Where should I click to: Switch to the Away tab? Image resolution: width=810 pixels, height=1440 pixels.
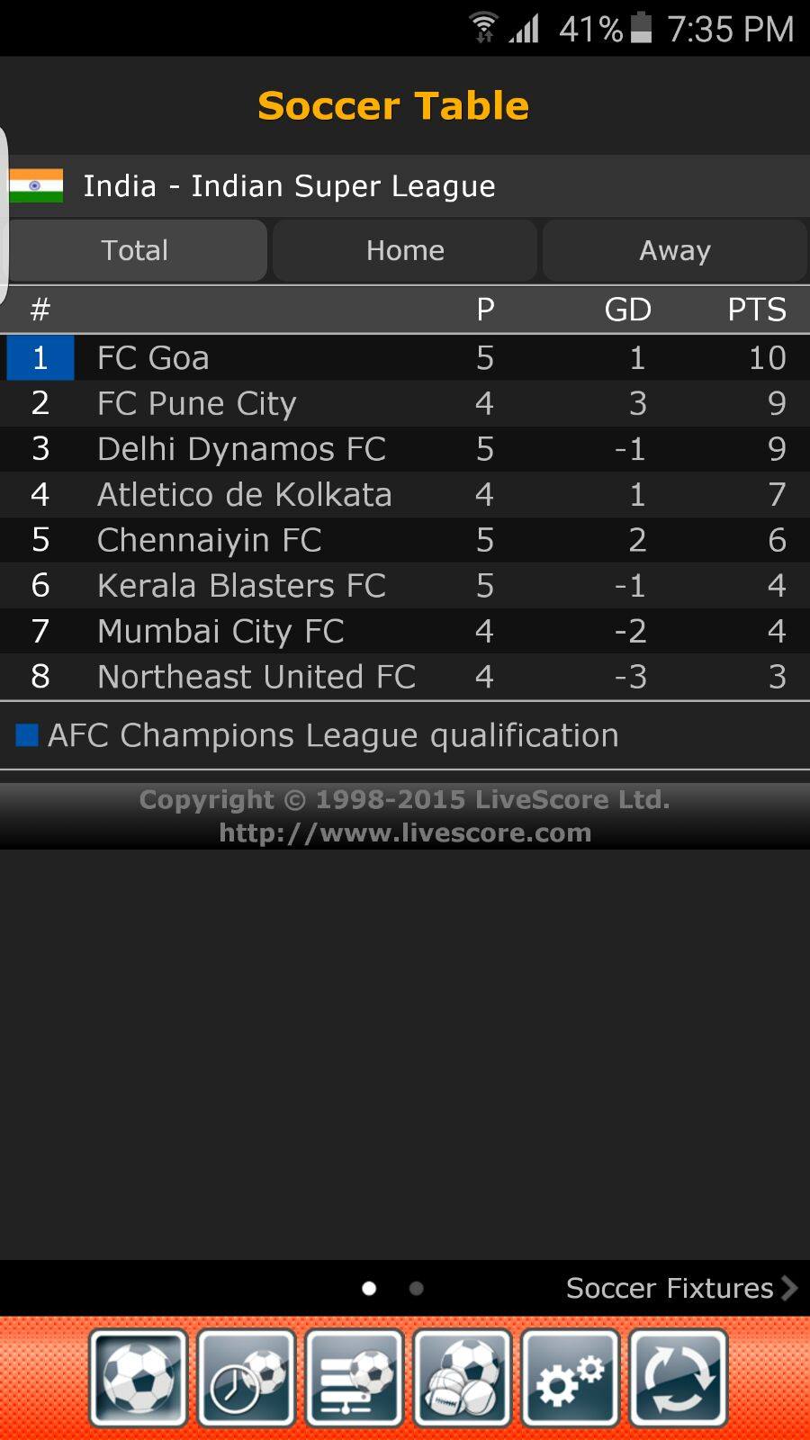[675, 250]
